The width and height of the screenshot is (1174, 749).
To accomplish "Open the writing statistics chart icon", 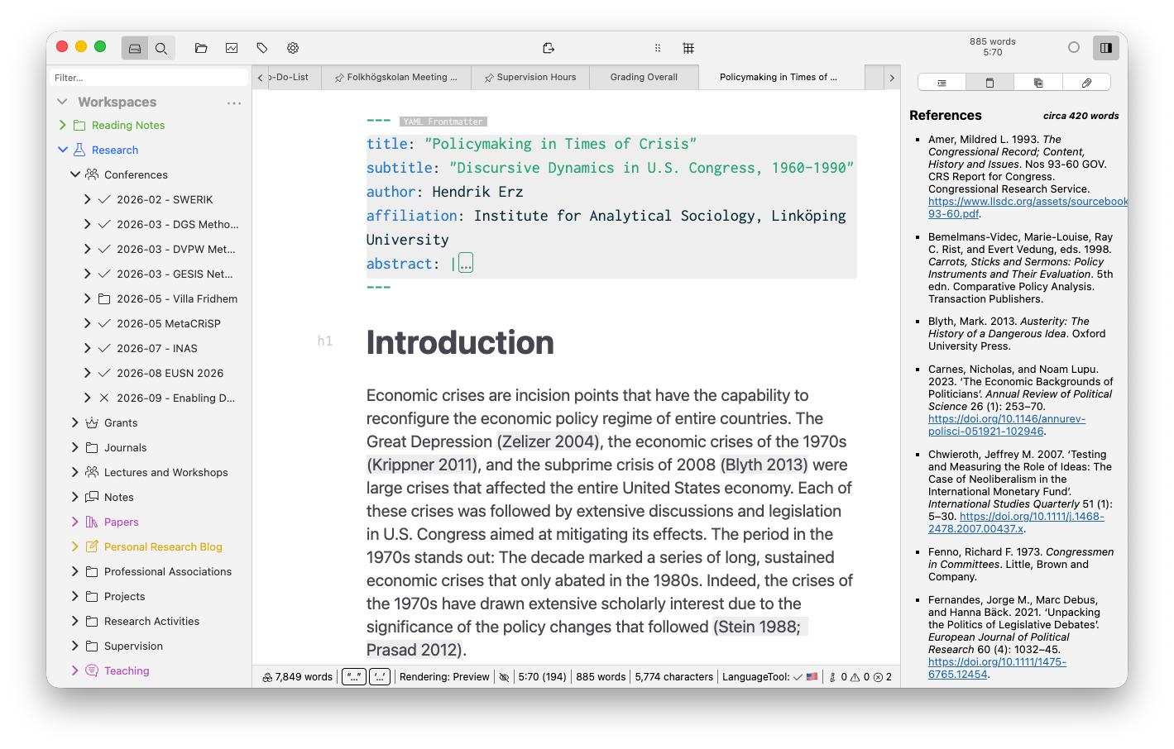I will (x=232, y=48).
